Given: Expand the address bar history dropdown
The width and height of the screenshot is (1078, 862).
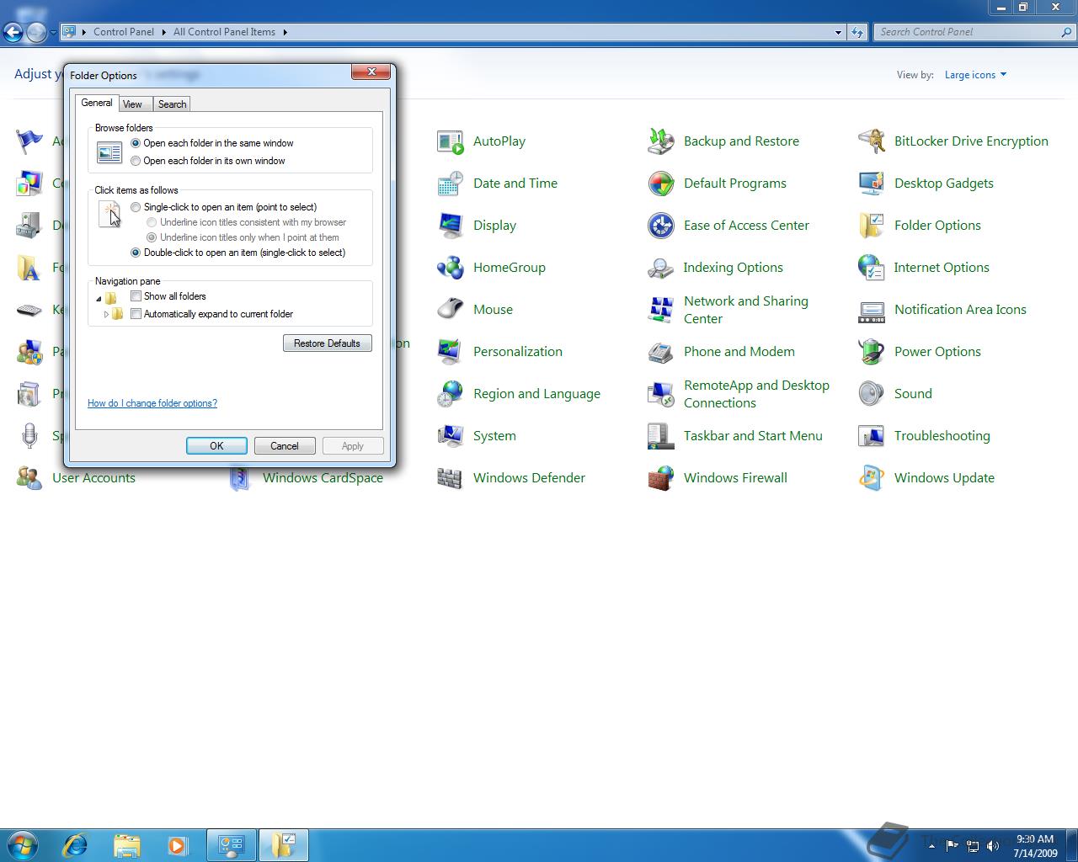Looking at the screenshot, I should click(838, 32).
